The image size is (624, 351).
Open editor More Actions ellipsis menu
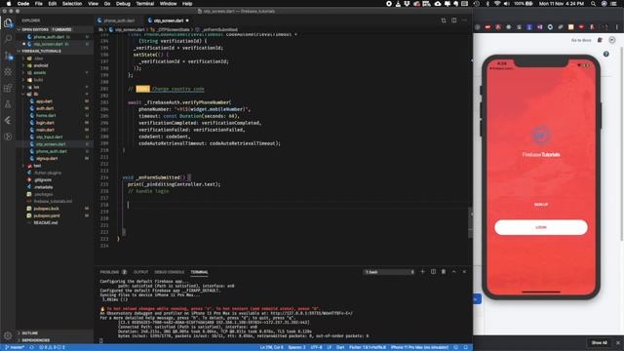(464, 20)
